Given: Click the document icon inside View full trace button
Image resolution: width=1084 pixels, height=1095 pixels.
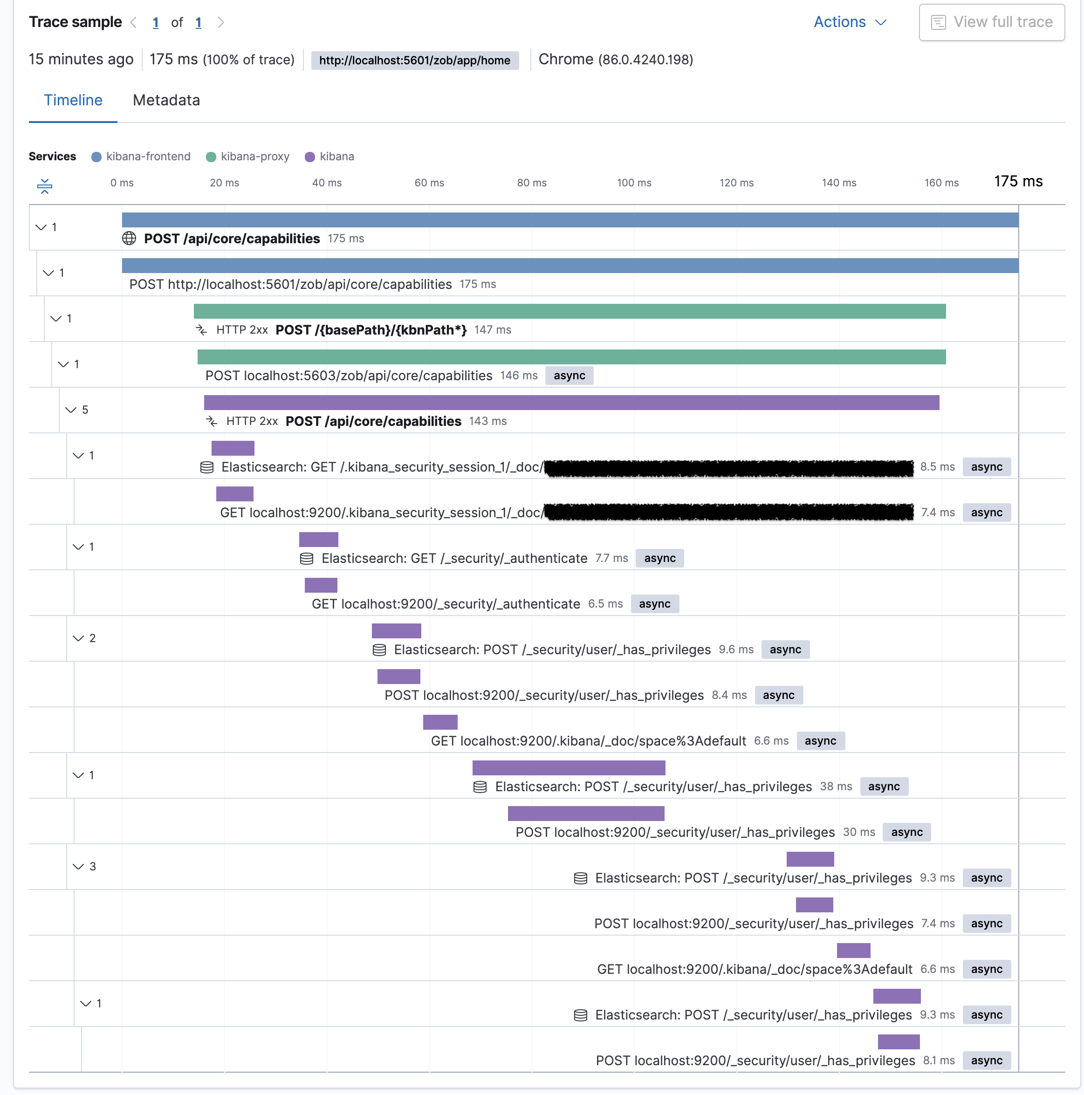Looking at the screenshot, I should pos(939,22).
